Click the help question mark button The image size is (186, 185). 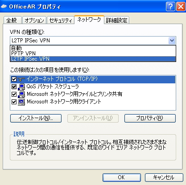pos(170,7)
